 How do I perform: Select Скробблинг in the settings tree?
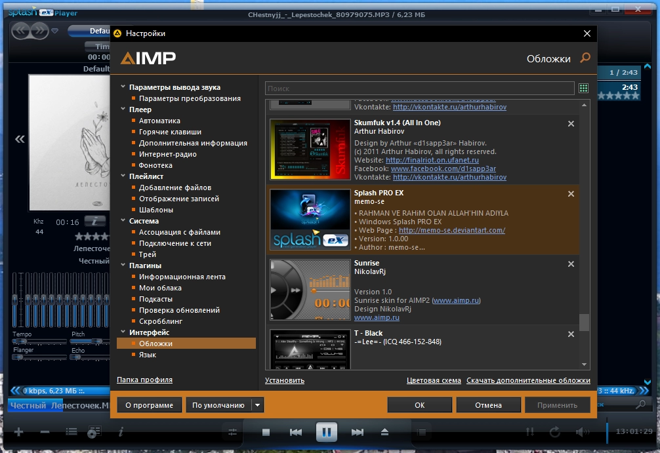click(x=160, y=321)
